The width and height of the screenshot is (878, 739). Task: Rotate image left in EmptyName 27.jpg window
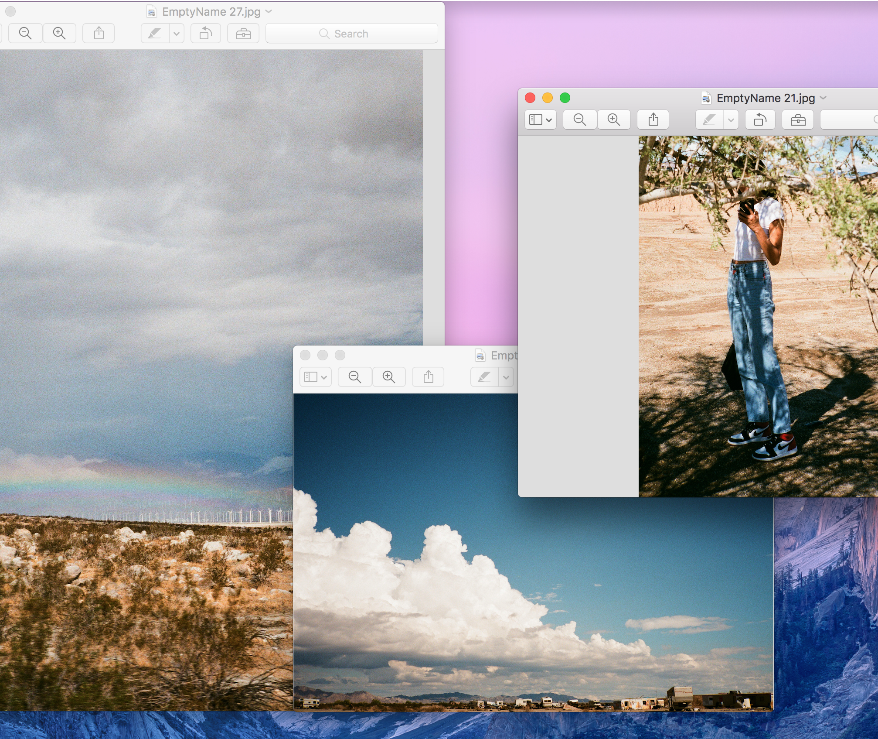206,34
